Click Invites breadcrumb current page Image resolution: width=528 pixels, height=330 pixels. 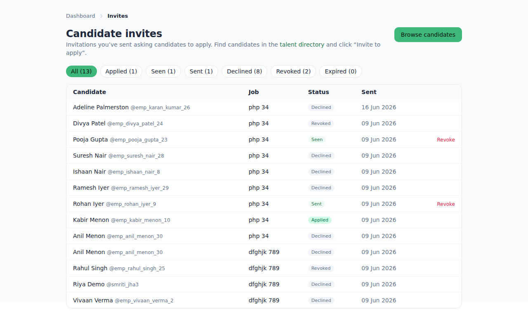tap(118, 16)
